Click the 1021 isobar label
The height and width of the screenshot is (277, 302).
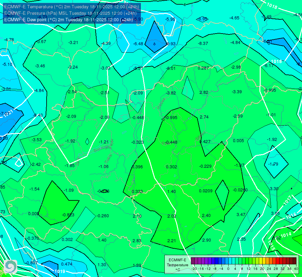click(x=8, y=113)
